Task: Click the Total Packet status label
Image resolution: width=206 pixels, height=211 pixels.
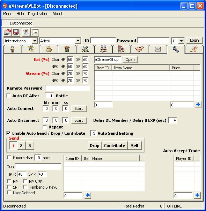Action: [134, 206]
